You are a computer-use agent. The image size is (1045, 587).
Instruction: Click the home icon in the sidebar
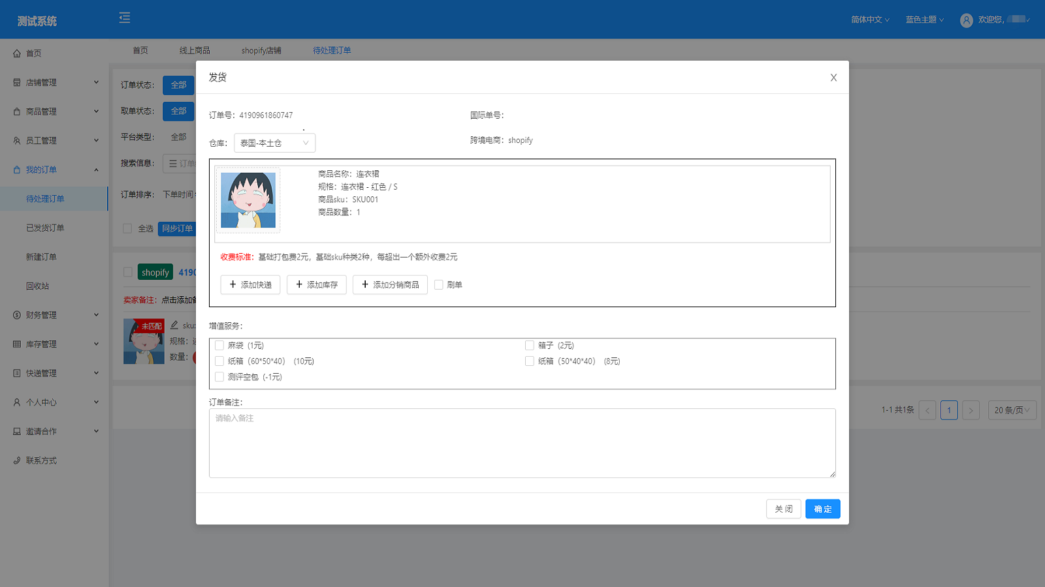17,53
